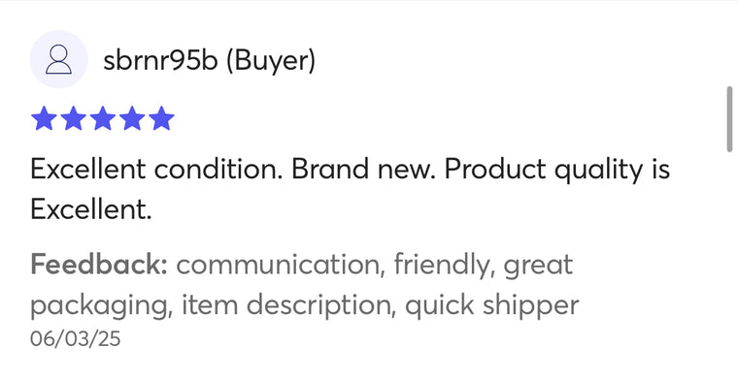Select the third rating star
Viewport: 738px width, 379px height.
pyautogui.click(x=103, y=118)
